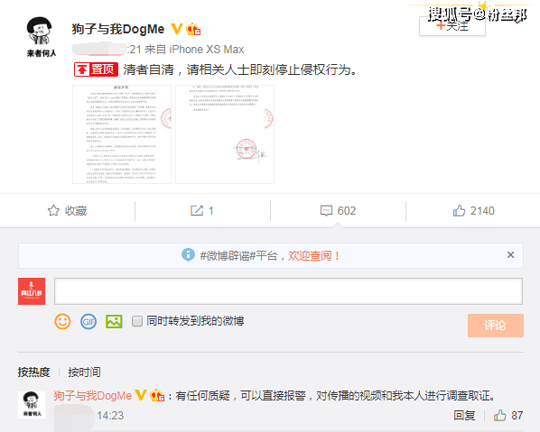Image resolution: width=540 pixels, height=432 pixels.
Task: Attach a picture with the image icon
Action: tap(114, 322)
